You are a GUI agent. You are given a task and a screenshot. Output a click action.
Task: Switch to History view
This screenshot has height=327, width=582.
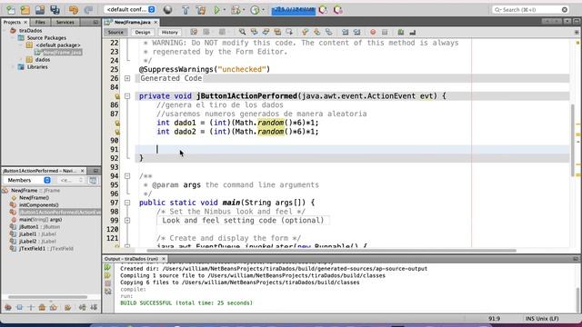tap(170, 33)
